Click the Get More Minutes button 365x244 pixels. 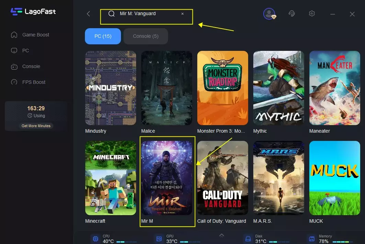click(x=36, y=126)
